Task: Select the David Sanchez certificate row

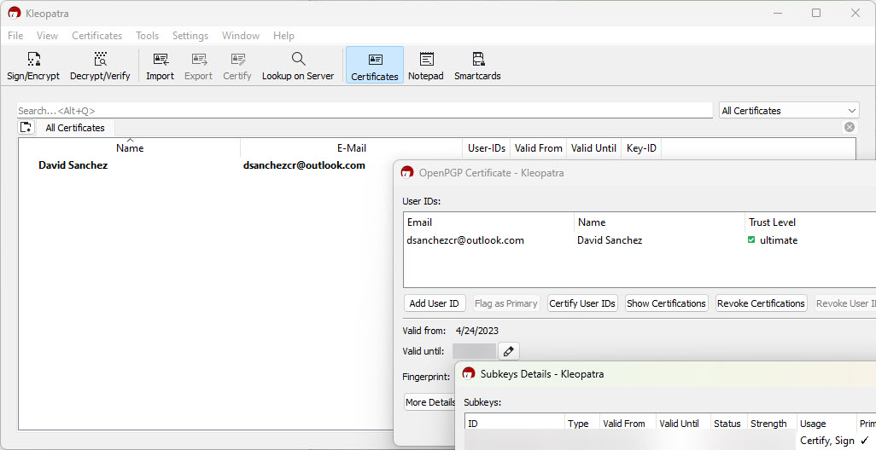Action: pyautogui.click(x=73, y=165)
